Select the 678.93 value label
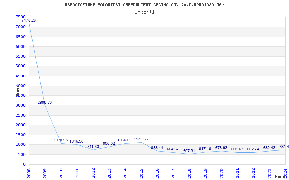This screenshot has height=180, width=289. (x=221, y=148)
